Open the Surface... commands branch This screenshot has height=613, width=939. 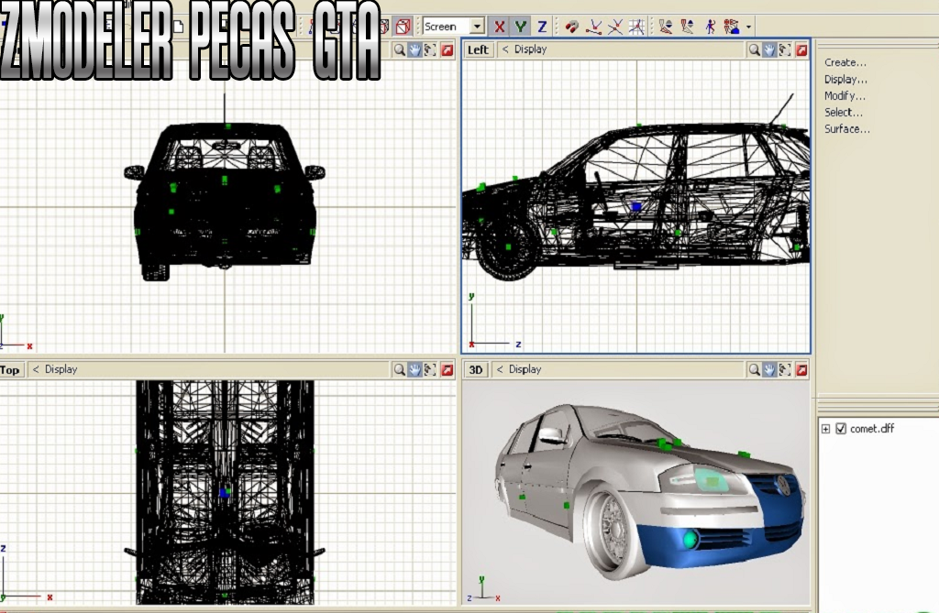pos(846,128)
